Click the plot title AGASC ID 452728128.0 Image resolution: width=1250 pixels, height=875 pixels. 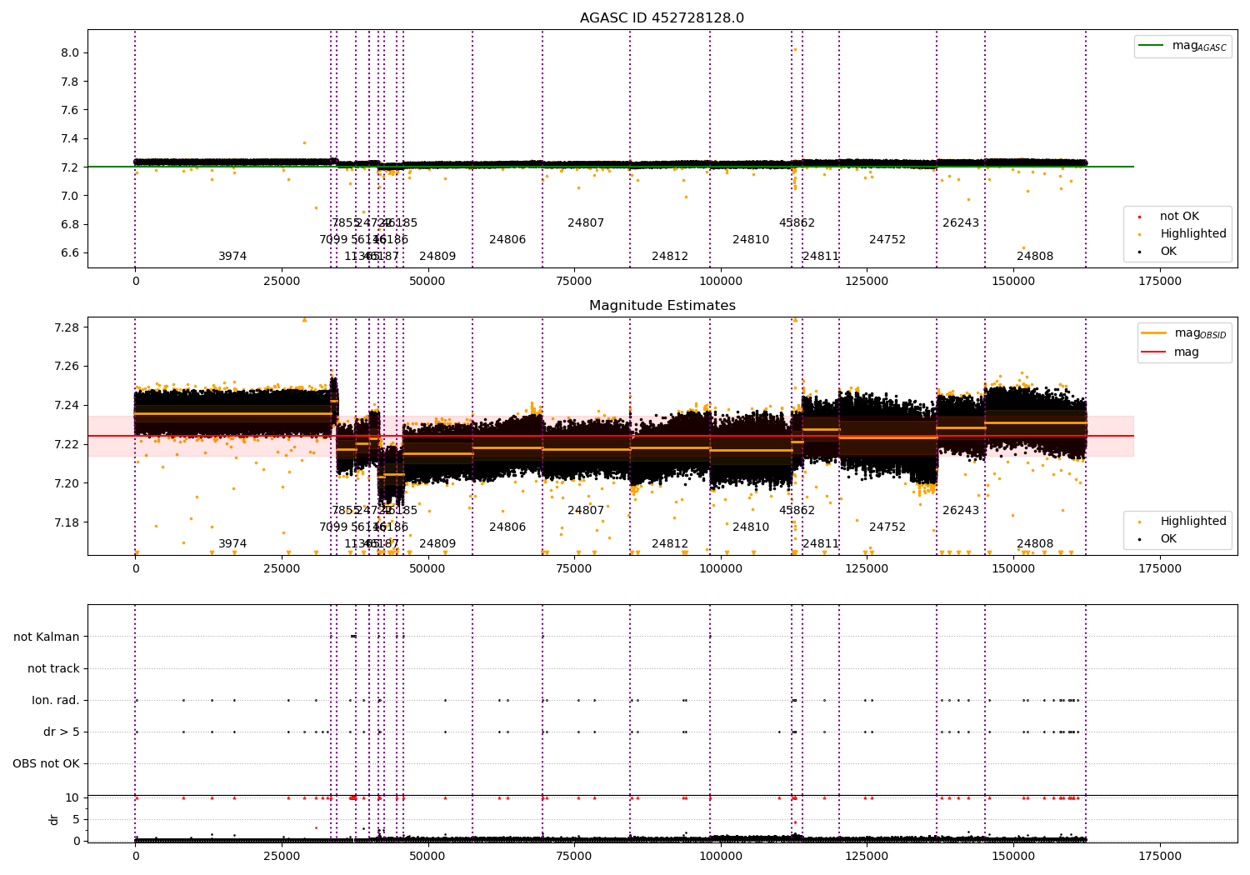tap(662, 18)
